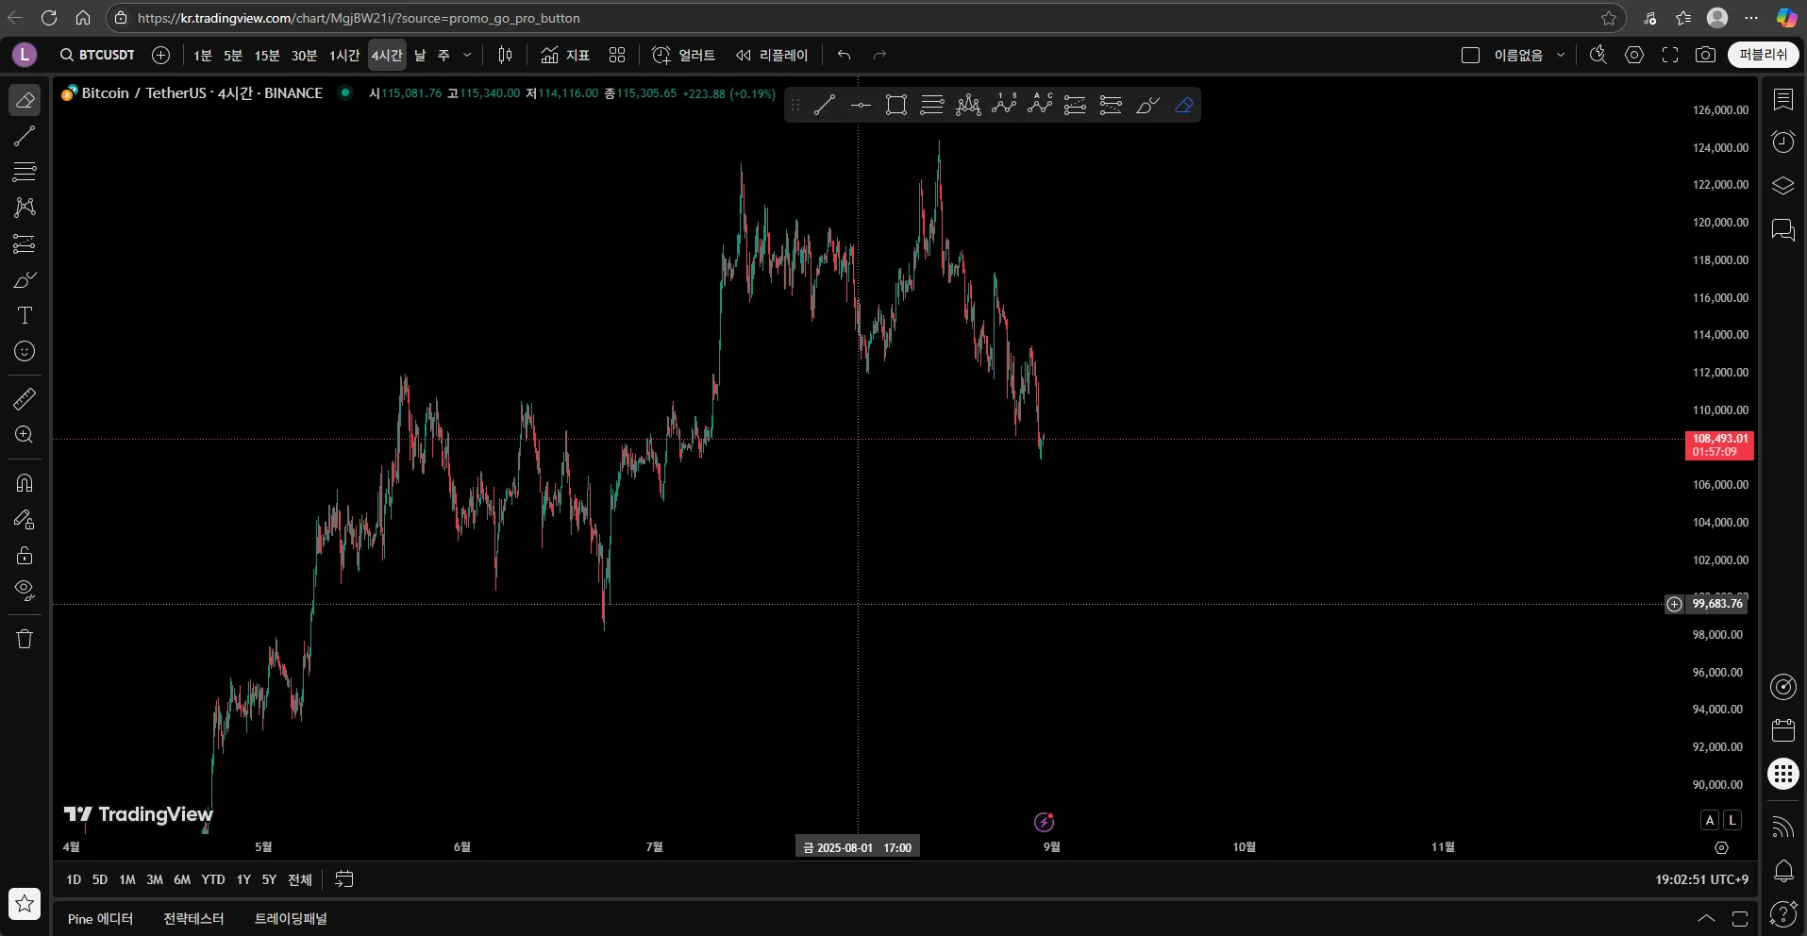Select the trend line tool in left sidebar
The height and width of the screenshot is (936, 1807).
[25, 136]
